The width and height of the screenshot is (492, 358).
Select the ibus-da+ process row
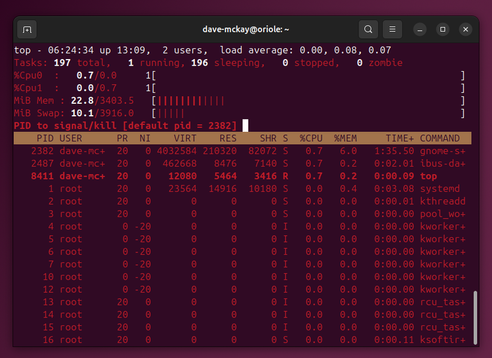[x=239, y=163]
